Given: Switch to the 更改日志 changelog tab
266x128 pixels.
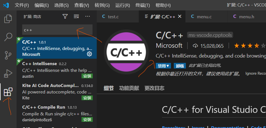Looking at the screenshot, I should click(154, 88).
